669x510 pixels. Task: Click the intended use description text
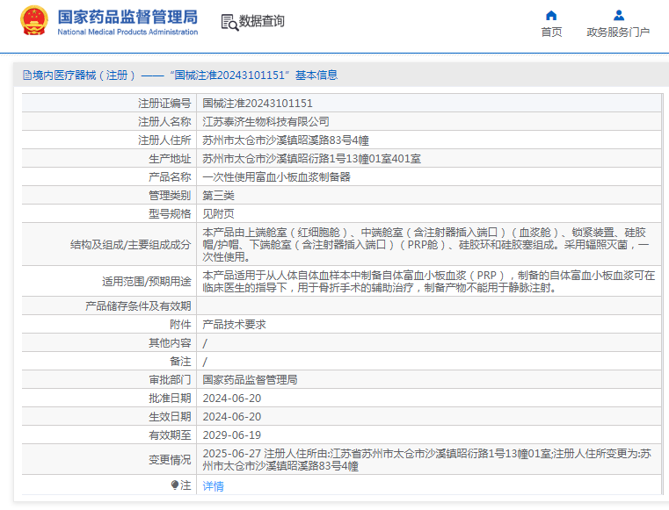coord(429,281)
